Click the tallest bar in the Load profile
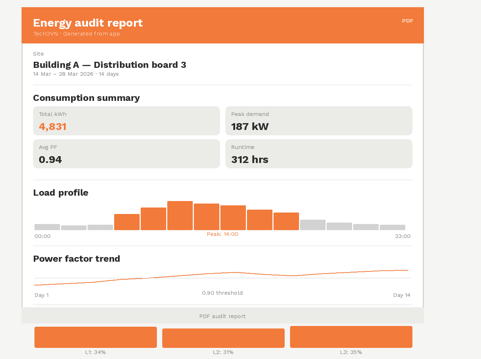 (x=180, y=215)
